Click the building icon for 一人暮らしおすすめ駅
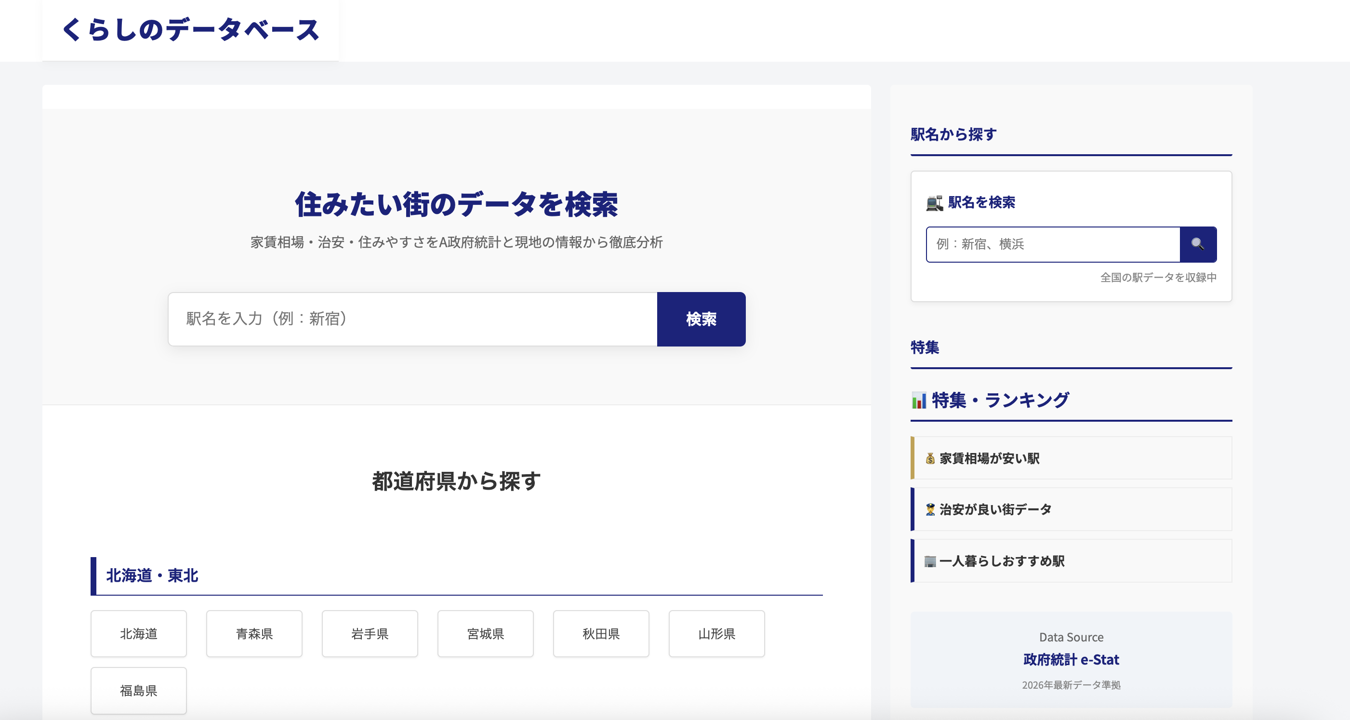The height and width of the screenshot is (720, 1350). click(x=931, y=560)
